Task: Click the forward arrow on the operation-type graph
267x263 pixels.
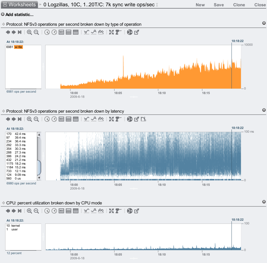Action: point(13,33)
